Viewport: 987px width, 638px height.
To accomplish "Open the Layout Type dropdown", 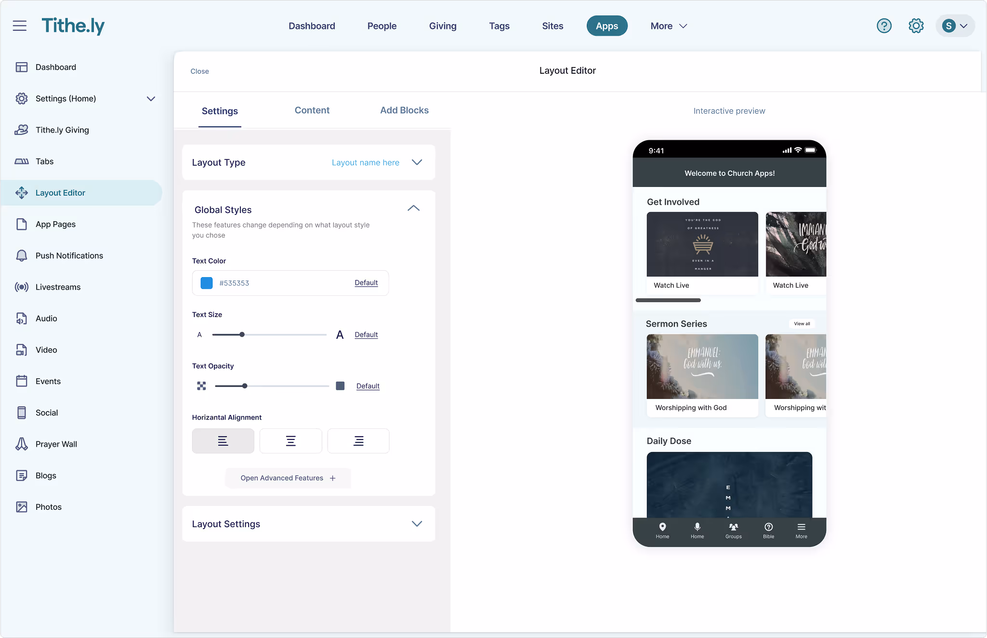I will (416, 162).
